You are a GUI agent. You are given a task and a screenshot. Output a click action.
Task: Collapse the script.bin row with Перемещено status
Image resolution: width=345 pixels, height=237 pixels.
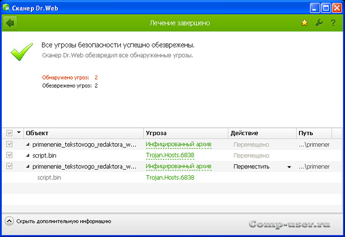click(x=28, y=156)
